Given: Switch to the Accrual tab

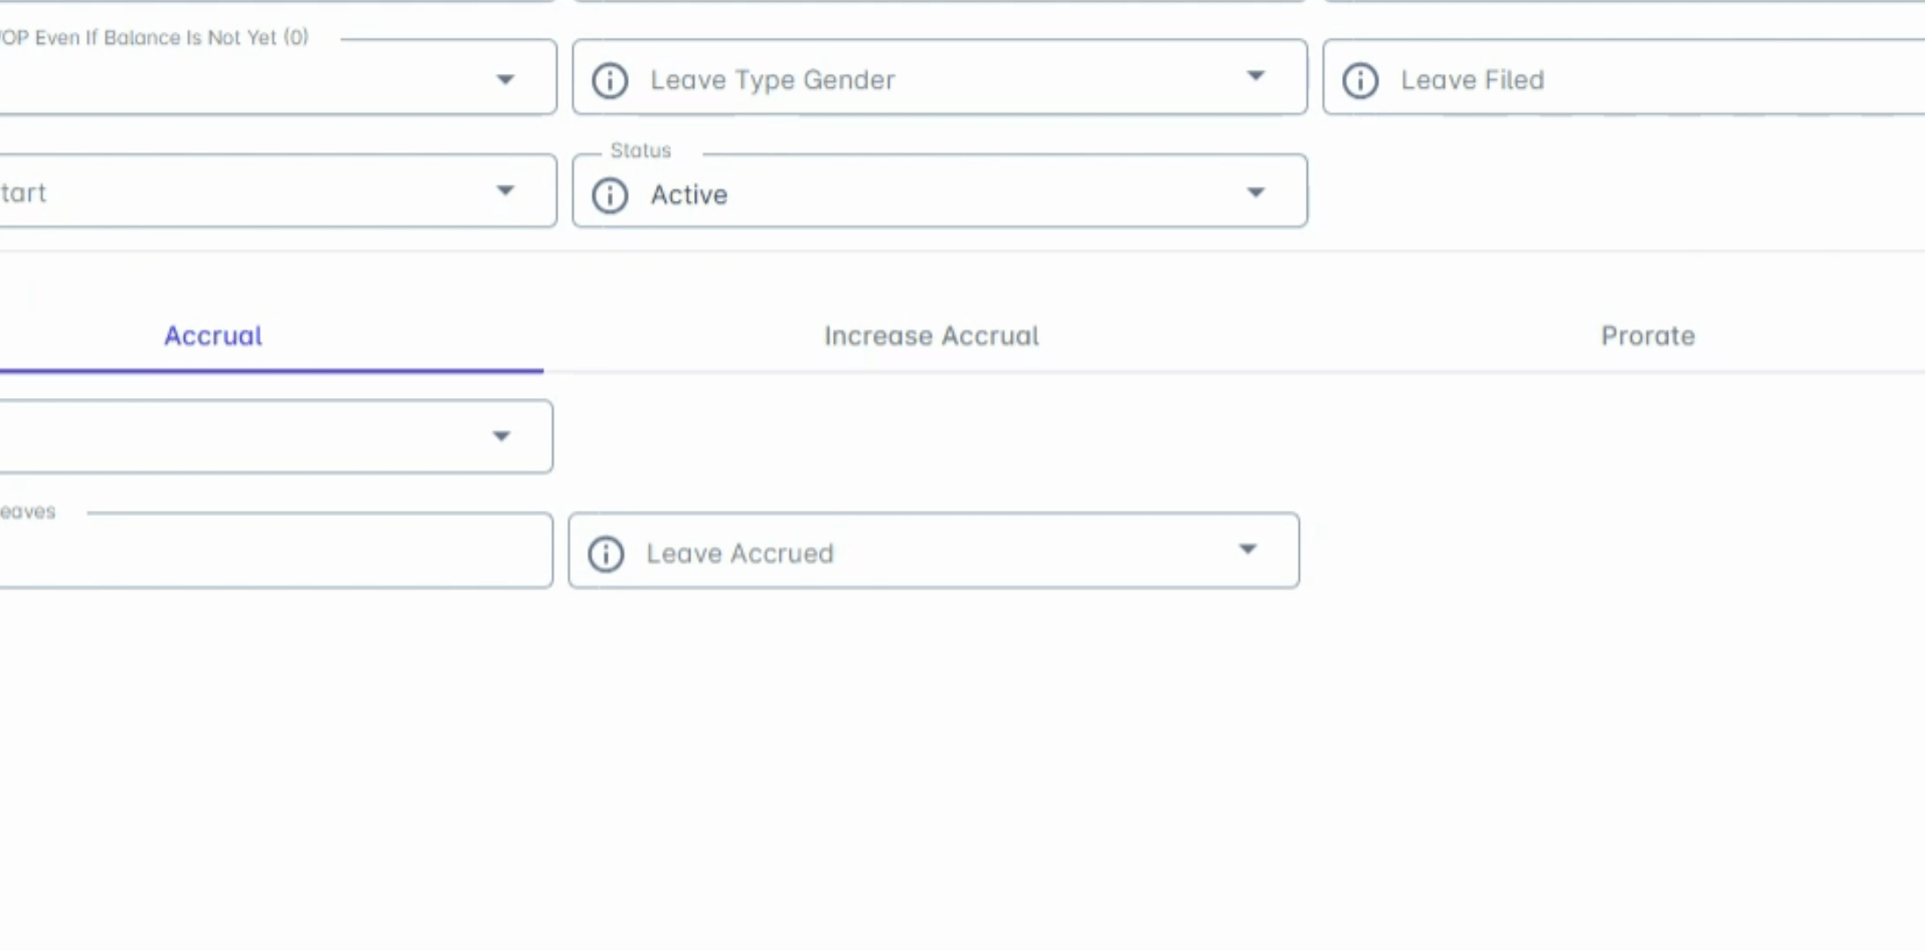Looking at the screenshot, I should (213, 335).
